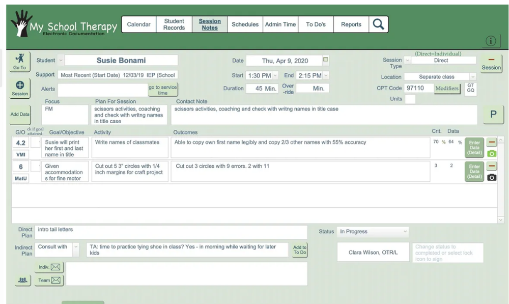Add a new session with plus icon

tap(20, 88)
